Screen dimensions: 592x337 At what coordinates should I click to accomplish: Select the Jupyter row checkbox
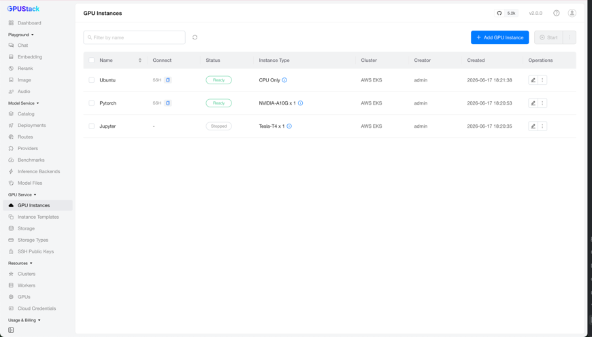pos(91,126)
